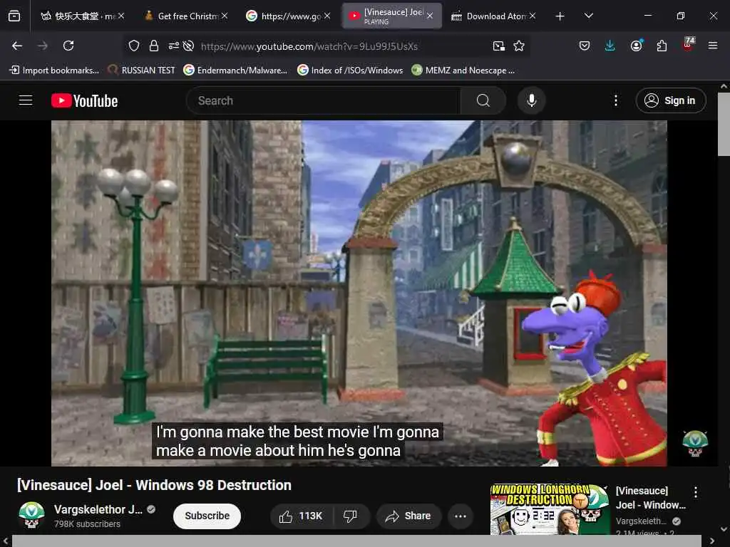730x547 pixels.
Task: Click the video title Windows 98 Destruction
Action: point(154,485)
